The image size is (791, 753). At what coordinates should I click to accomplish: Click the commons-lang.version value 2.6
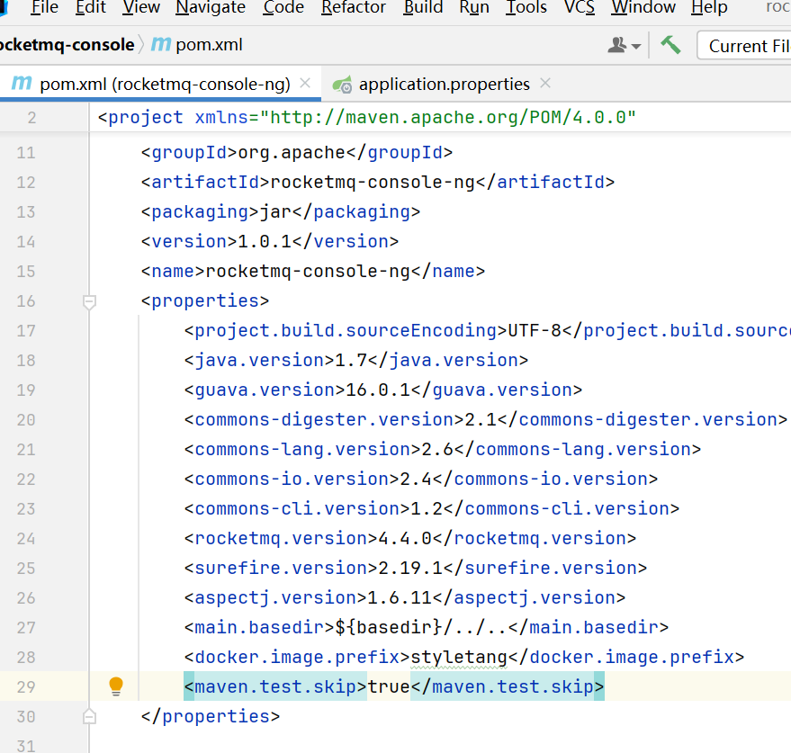click(437, 450)
